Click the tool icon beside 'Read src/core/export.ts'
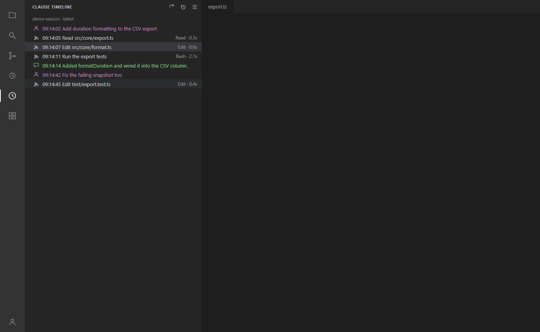 click(x=36, y=38)
